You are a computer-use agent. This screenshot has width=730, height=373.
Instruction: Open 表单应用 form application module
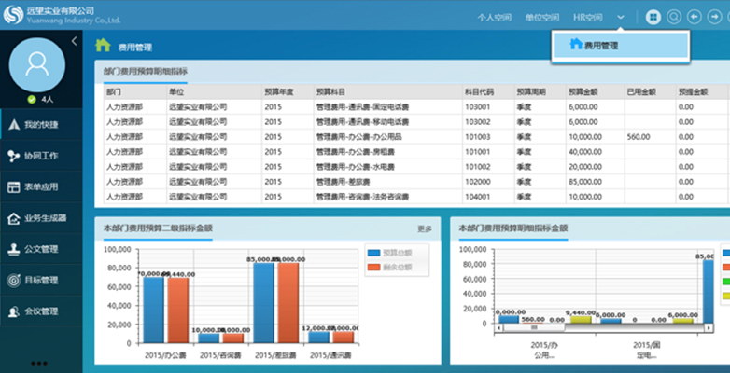coord(39,186)
